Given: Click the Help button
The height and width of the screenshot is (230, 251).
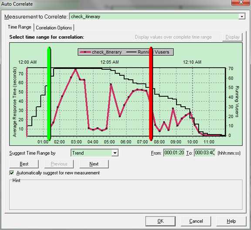Looking at the screenshot, I should pyautogui.click(x=231, y=221).
